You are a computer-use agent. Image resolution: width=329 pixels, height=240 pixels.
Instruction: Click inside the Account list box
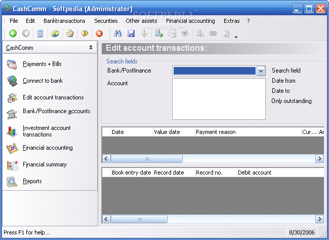[x=219, y=99]
